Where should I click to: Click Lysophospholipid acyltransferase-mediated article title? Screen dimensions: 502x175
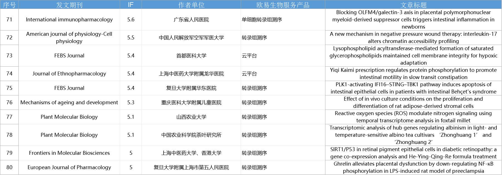[x=413, y=56]
